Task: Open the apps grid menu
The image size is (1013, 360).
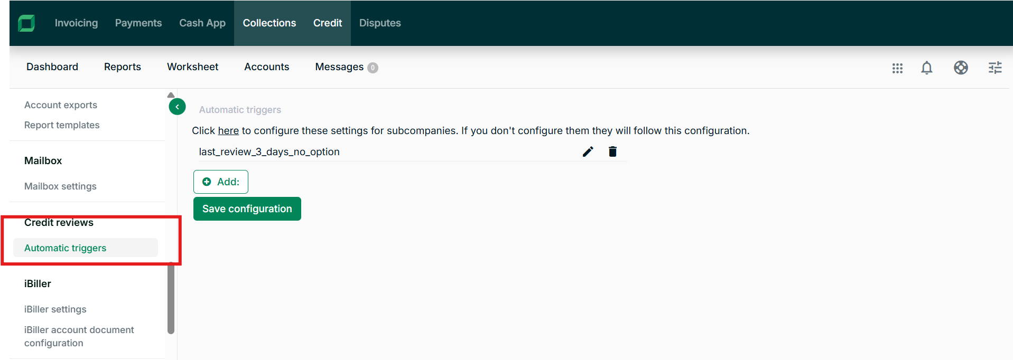Action: (x=897, y=68)
